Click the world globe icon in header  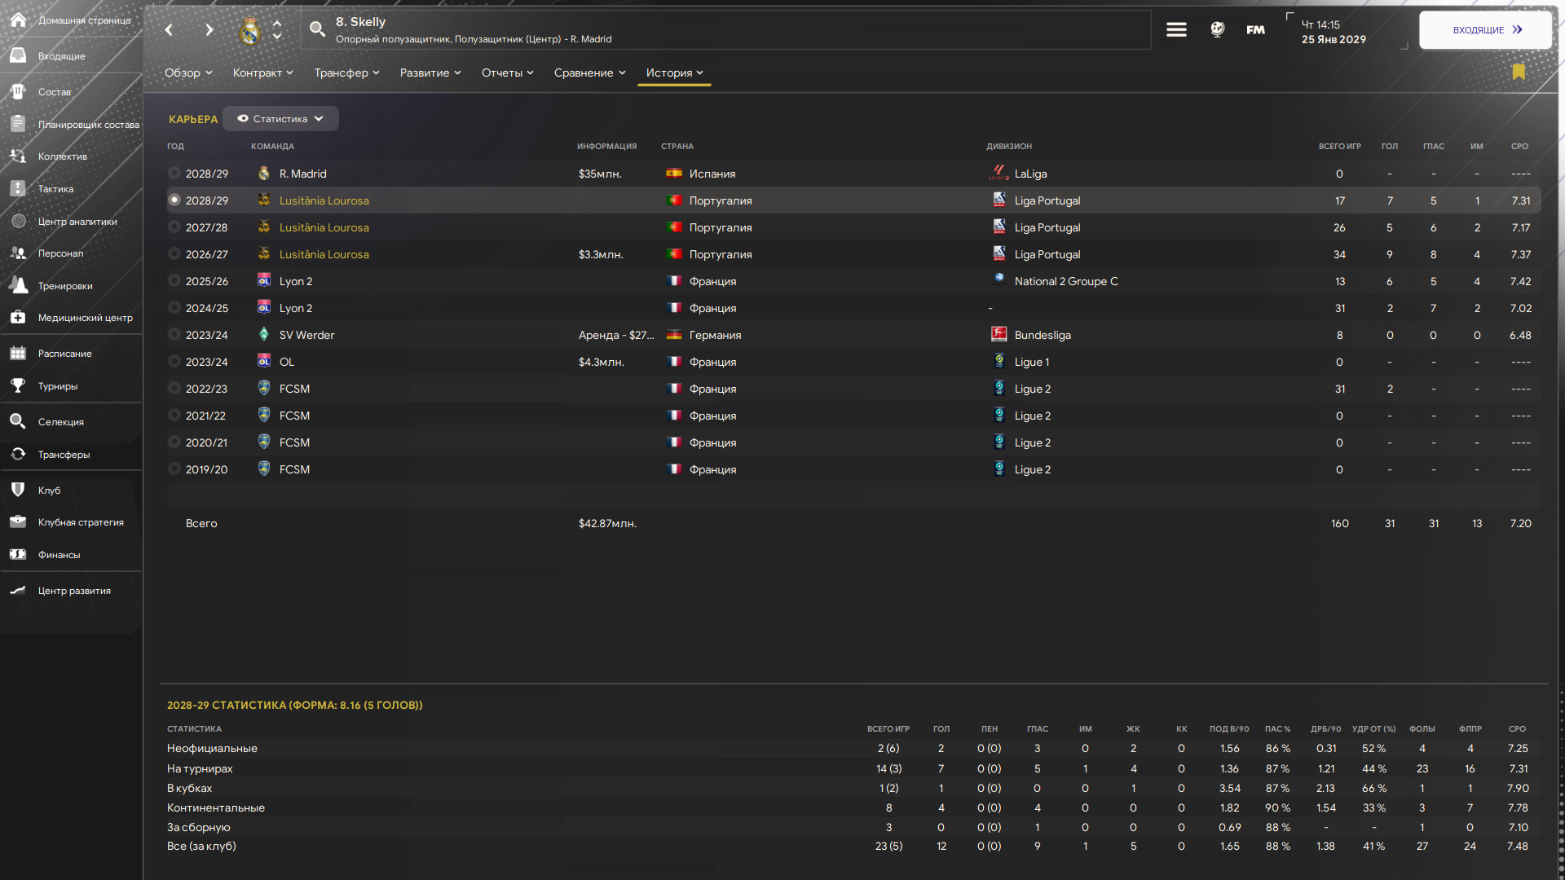coord(1217,30)
